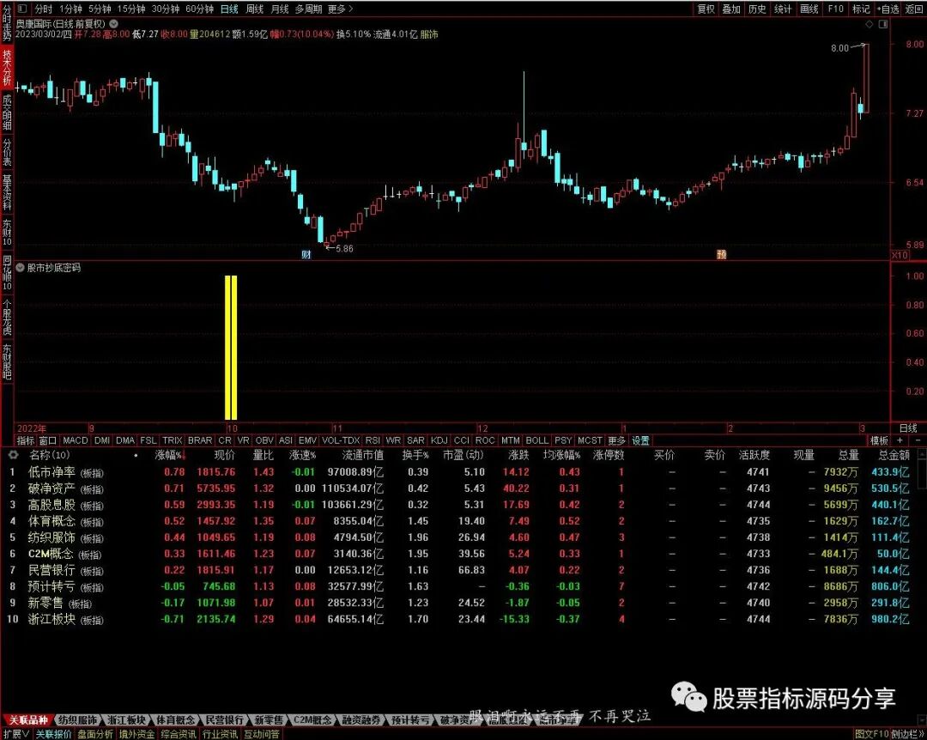The image size is (927, 740).
Task: Open the dropdown arrow beside 奥康国际 title
Action: [113, 24]
